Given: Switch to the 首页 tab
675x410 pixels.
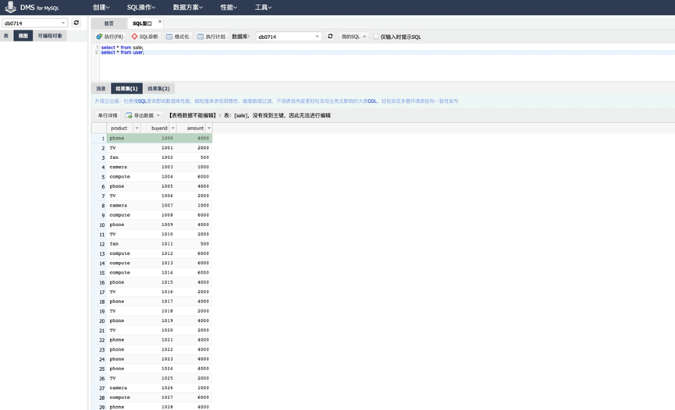Looking at the screenshot, I should 109,23.
